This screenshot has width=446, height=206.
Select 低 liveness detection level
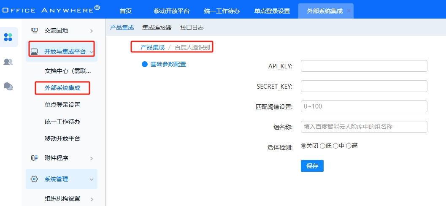pos(322,146)
